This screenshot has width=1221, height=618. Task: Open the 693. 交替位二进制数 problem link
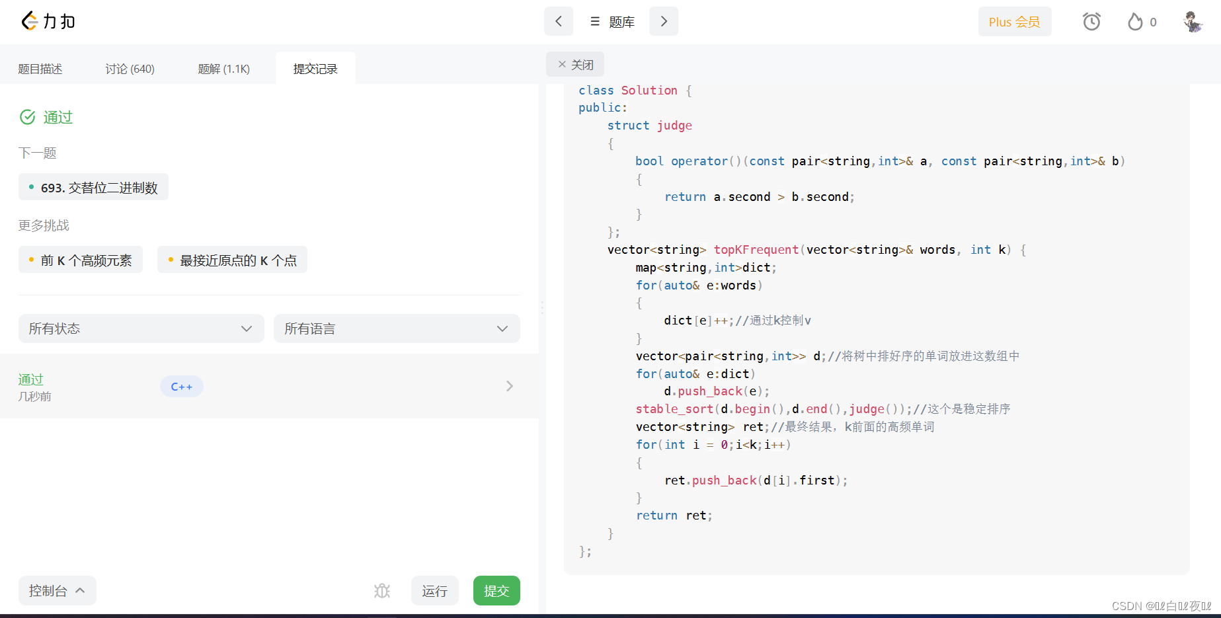coord(93,187)
